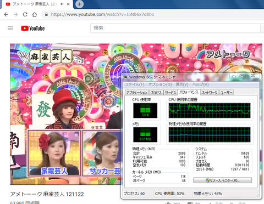Go back with the browser back arrow
This screenshot has width=264, height=204.
pos(6,14)
